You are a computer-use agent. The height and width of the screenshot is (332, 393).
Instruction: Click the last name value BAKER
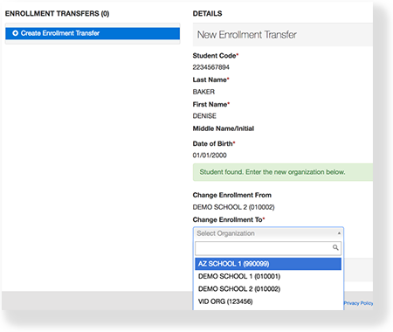(x=203, y=92)
